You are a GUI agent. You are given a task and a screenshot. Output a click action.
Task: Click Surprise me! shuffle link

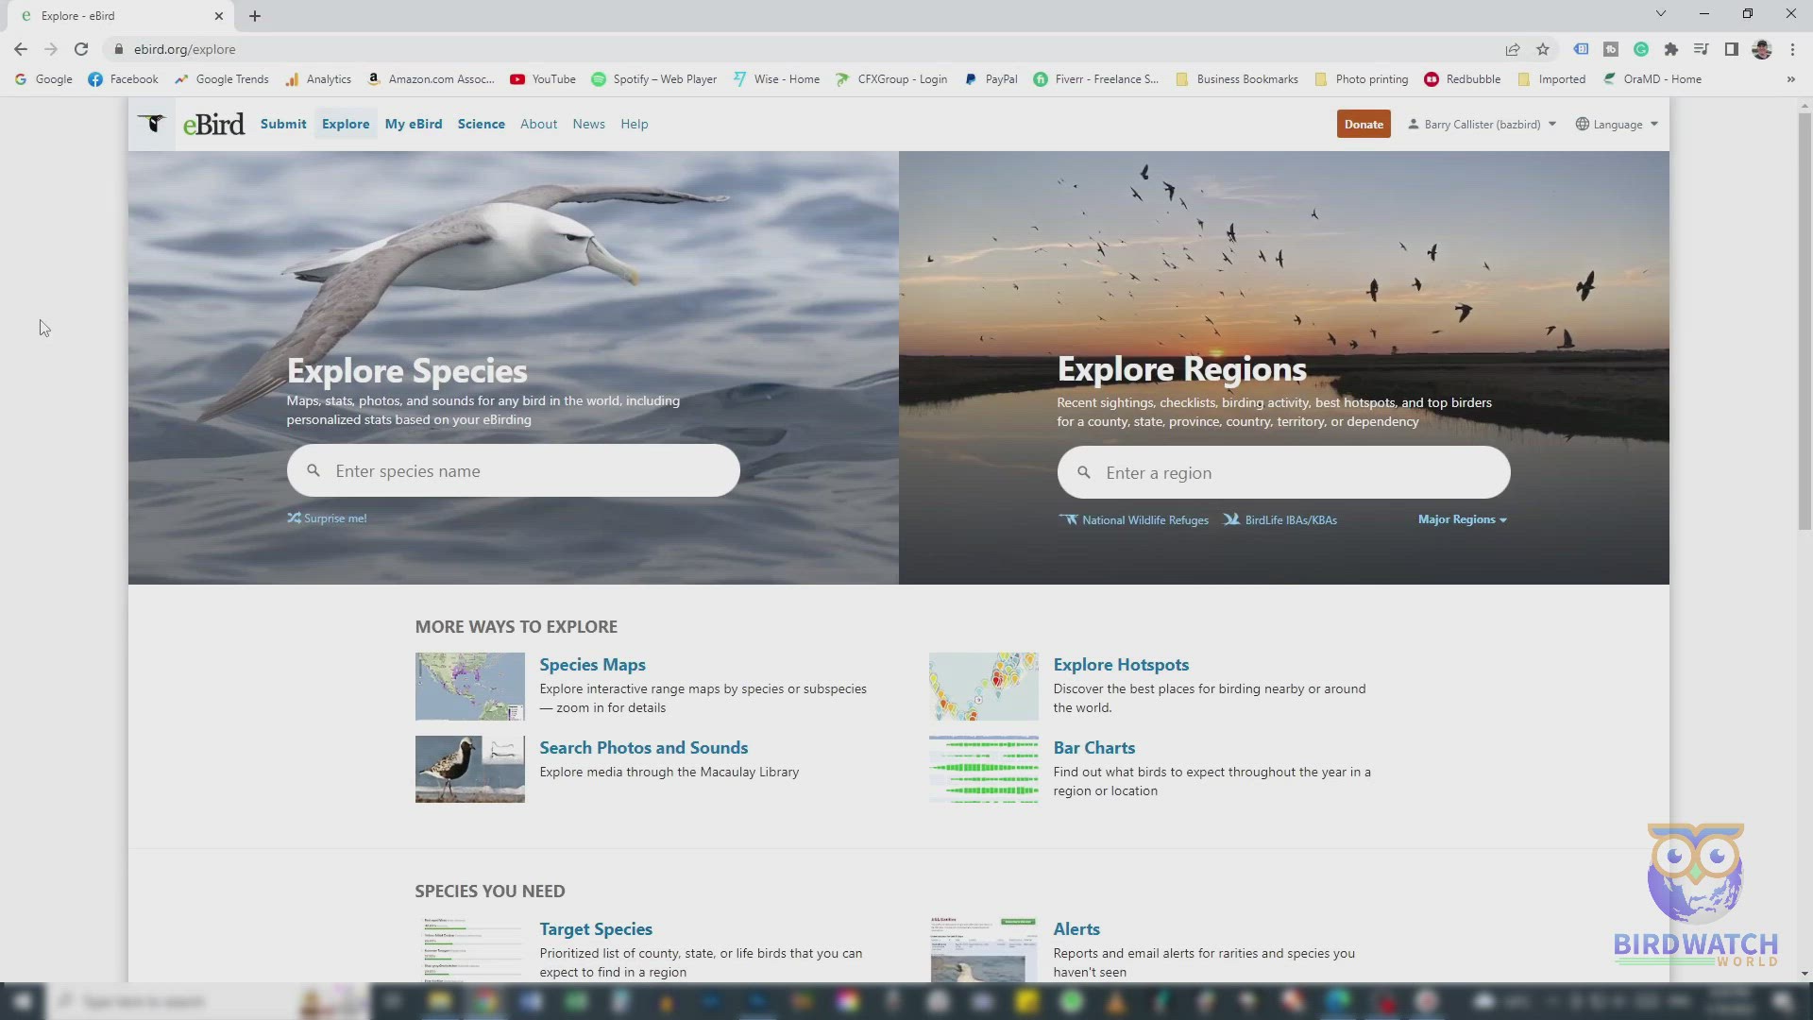[327, 518]
